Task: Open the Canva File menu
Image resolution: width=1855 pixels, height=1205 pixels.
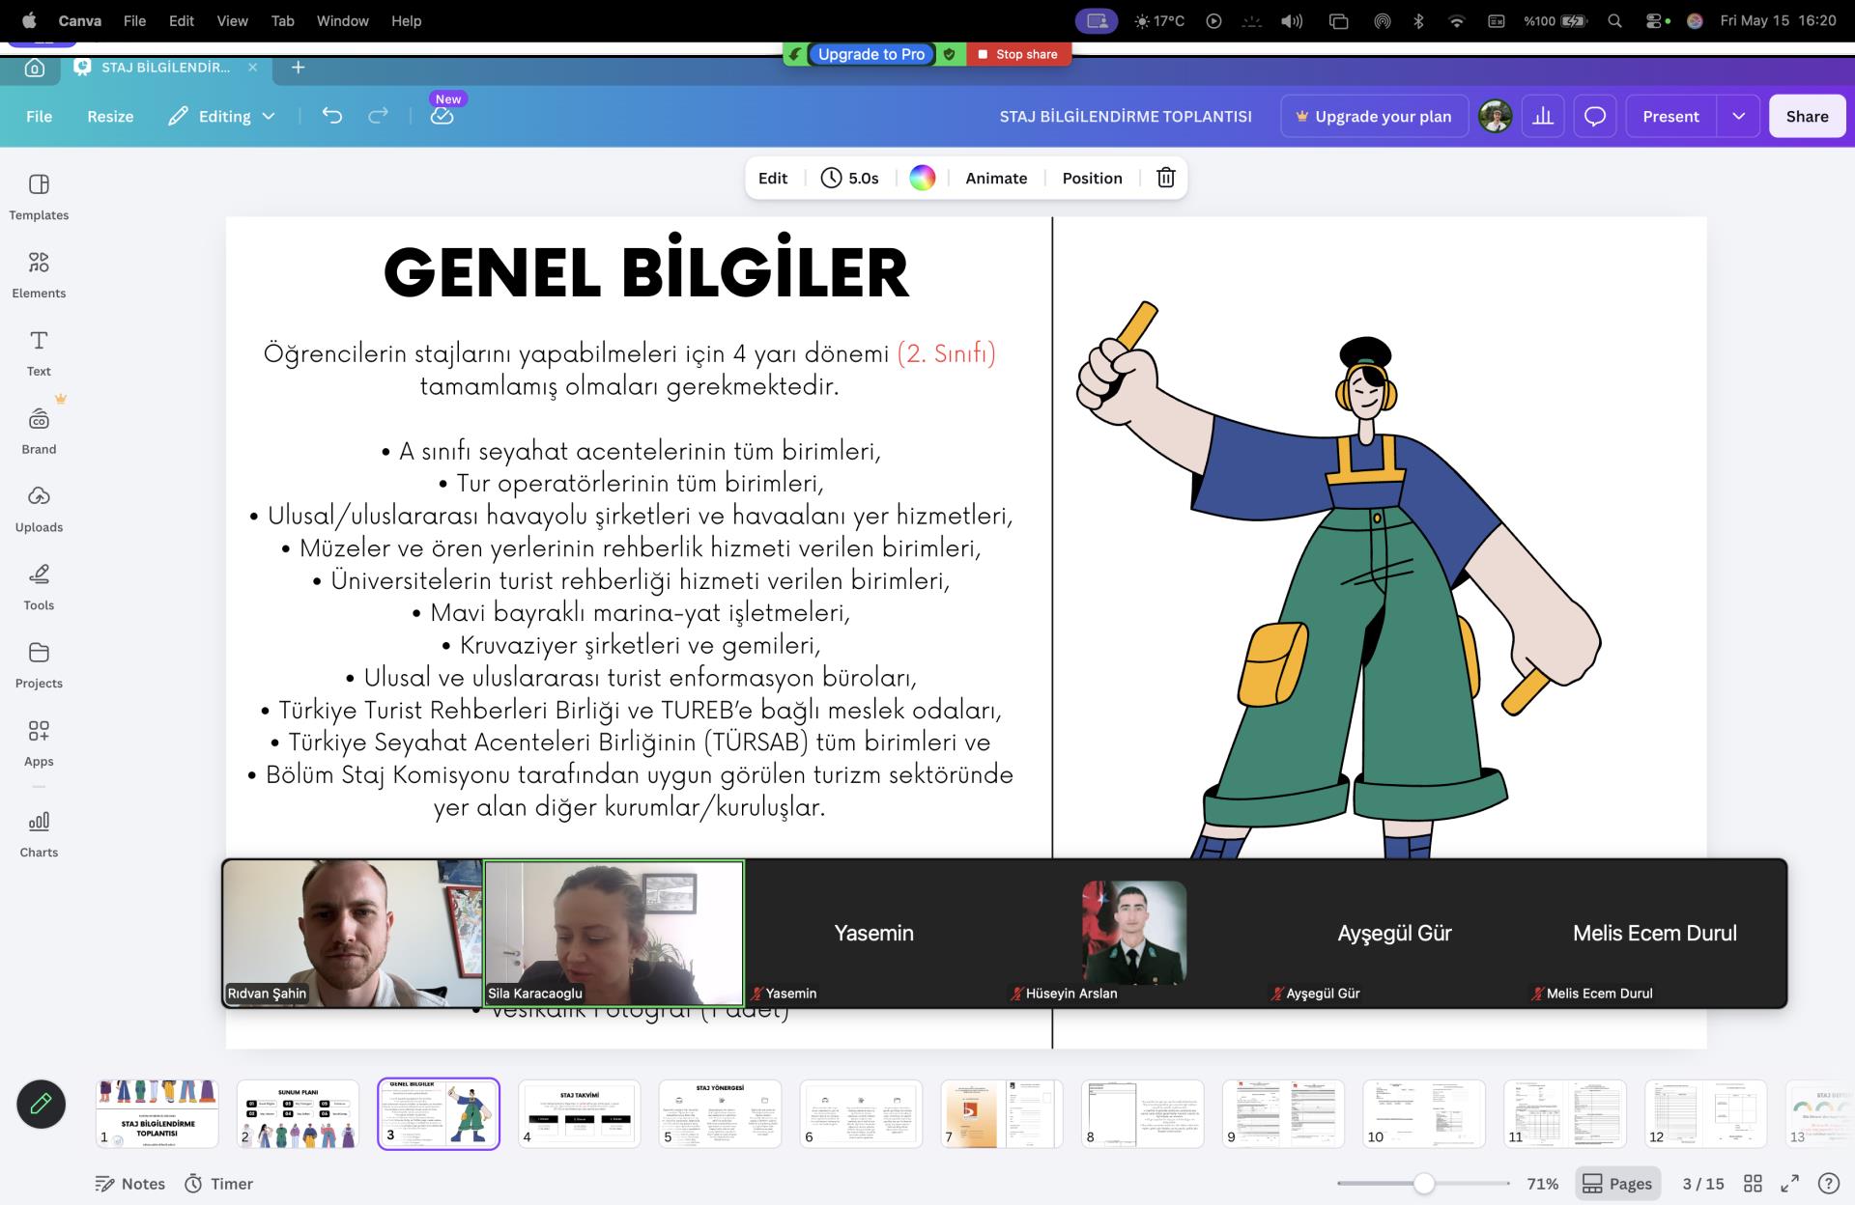Action: [39, 116]
